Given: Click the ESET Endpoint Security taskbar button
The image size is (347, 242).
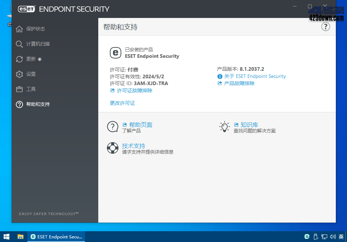Looking at the screenshot, I should click(x=56, y=237).
